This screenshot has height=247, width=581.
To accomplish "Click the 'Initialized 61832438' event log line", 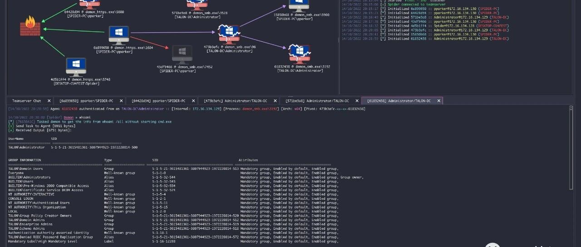I will pyautogui.click(x=426, y=39).
